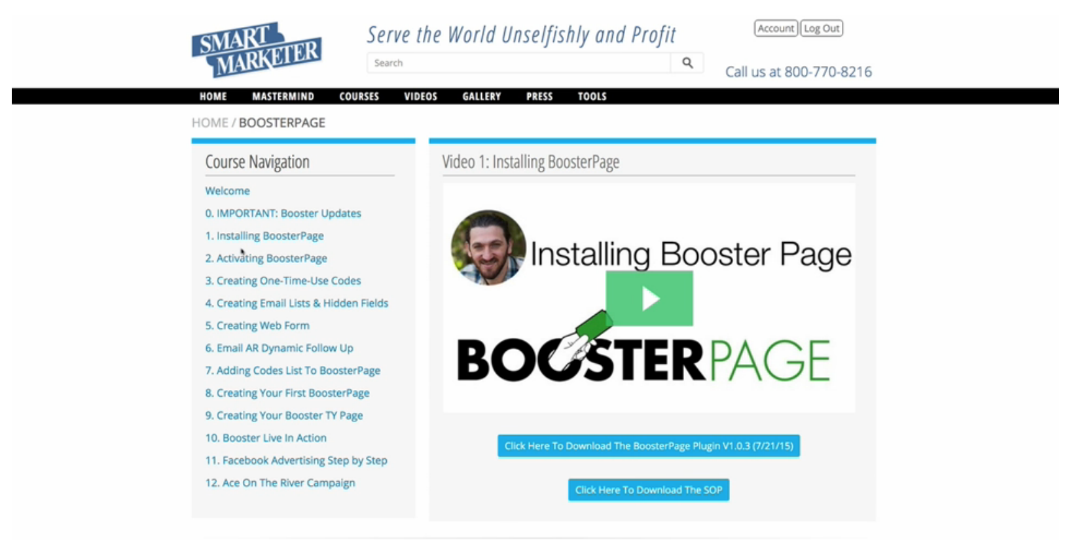
Task: Open the Welcome course link
Action: (227, 190)
